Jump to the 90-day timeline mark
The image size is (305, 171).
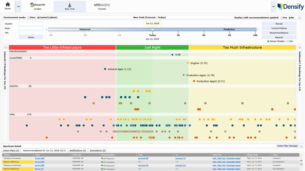click(x=229, y=35)
